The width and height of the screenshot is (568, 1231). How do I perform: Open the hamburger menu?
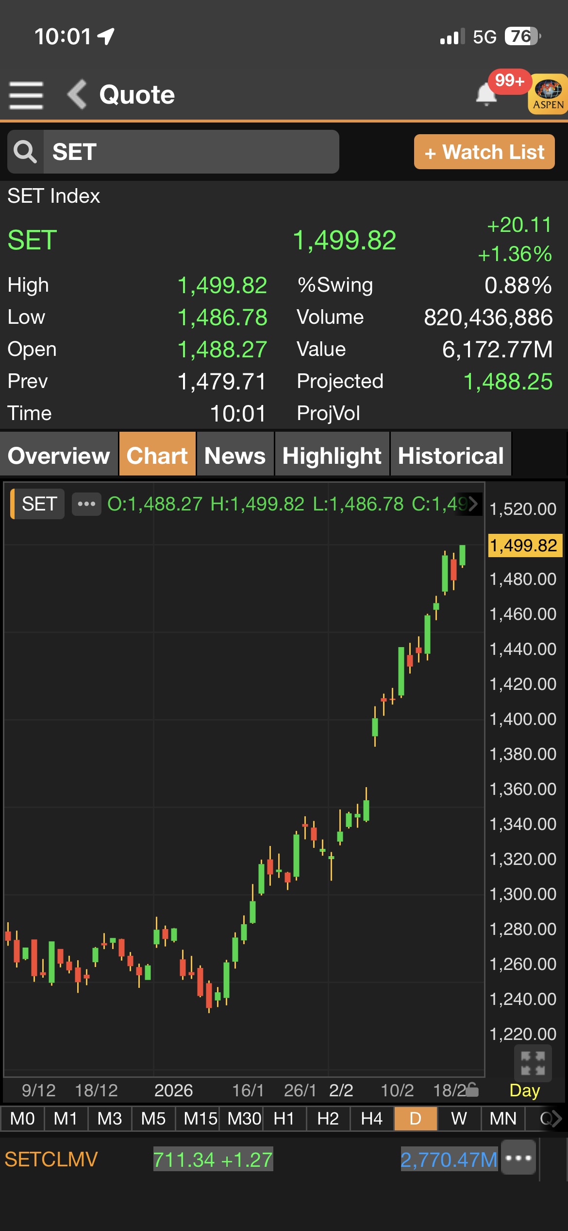point(26,95)
